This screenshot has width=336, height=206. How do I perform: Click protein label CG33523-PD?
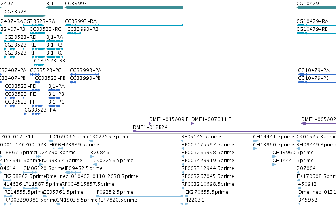pos(21,86)
